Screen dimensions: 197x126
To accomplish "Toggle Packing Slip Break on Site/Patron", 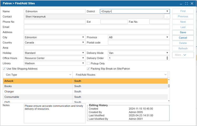I will [89, 69].
